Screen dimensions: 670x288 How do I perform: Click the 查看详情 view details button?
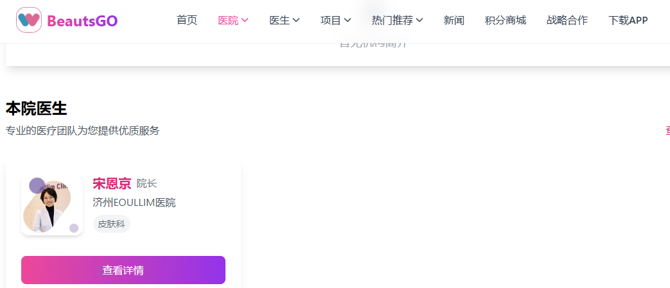[x=123, y=270]
